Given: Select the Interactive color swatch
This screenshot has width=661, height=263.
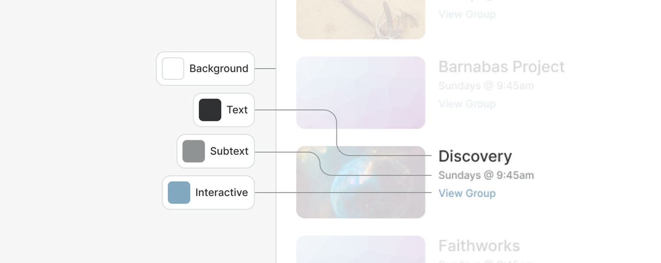Looking at the screenshot, I should pos(178,192).
